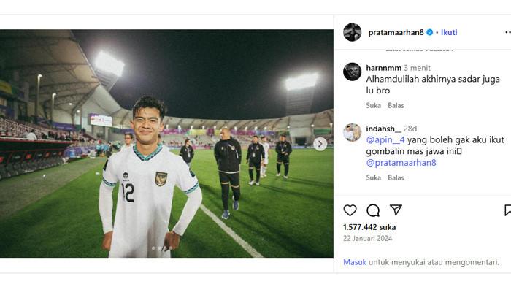Screen dimensions: 511x287
Task: Like indahsh__'s comment via Suka
Action: click(x=374, y=177)
